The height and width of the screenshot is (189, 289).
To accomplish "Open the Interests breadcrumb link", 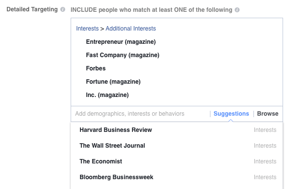I will click(x=87, y=29).
